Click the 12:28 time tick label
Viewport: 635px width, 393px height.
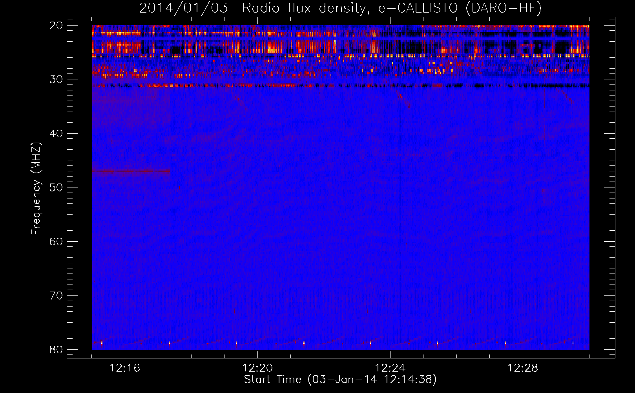523,368
